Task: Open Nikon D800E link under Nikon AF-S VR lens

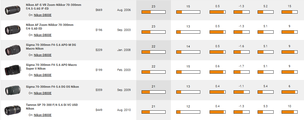Action: click(x=43, y=15)
